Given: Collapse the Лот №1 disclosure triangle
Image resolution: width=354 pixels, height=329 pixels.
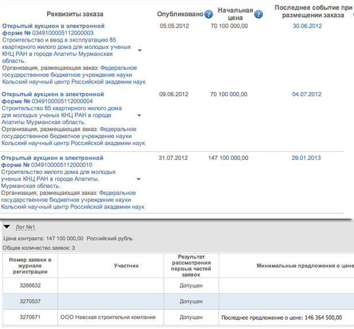Looking at the screenshot, I should point(7,227).
